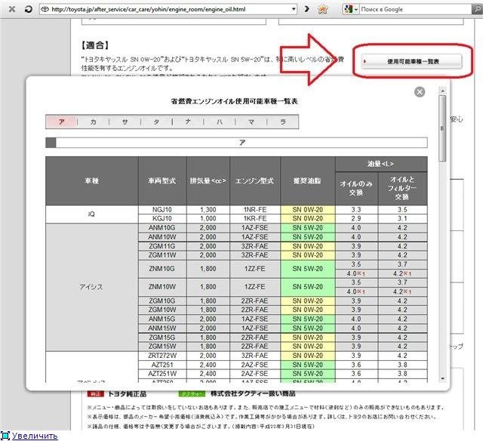Viewport: 483px width, 441px height.
Task: Click the AZT251 model code cell
Action: tap(162, 365)
